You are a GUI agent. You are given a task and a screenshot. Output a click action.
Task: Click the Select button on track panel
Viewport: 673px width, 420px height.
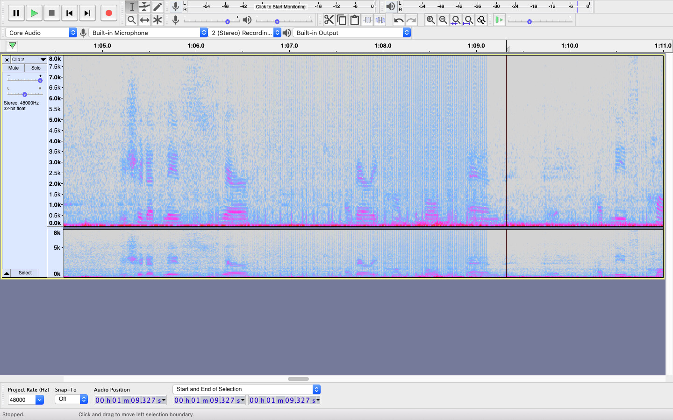pos(25,273)
